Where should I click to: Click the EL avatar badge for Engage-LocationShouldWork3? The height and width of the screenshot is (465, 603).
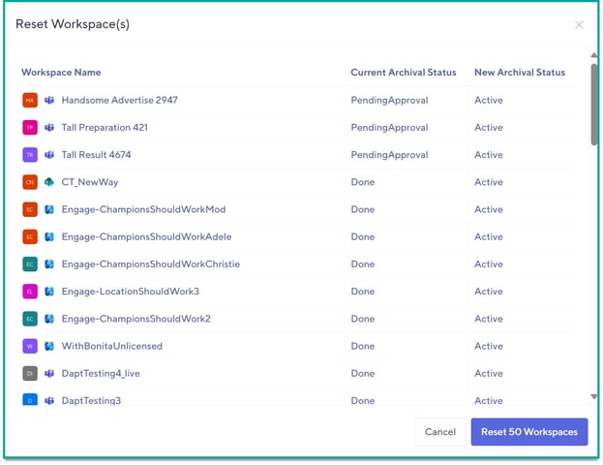coord(30,292)
